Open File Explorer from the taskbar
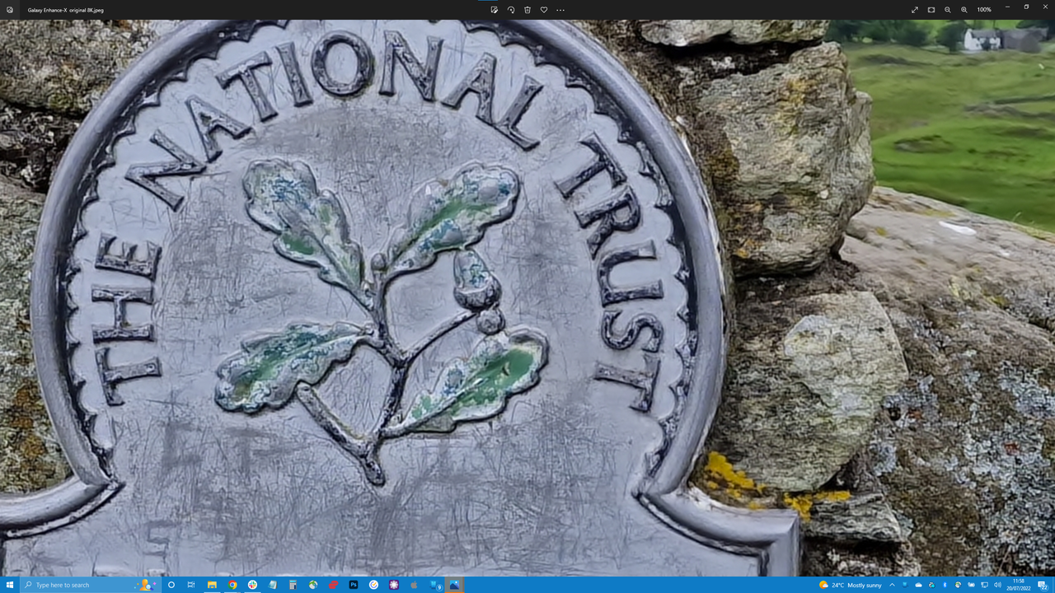 click(212, 585)
